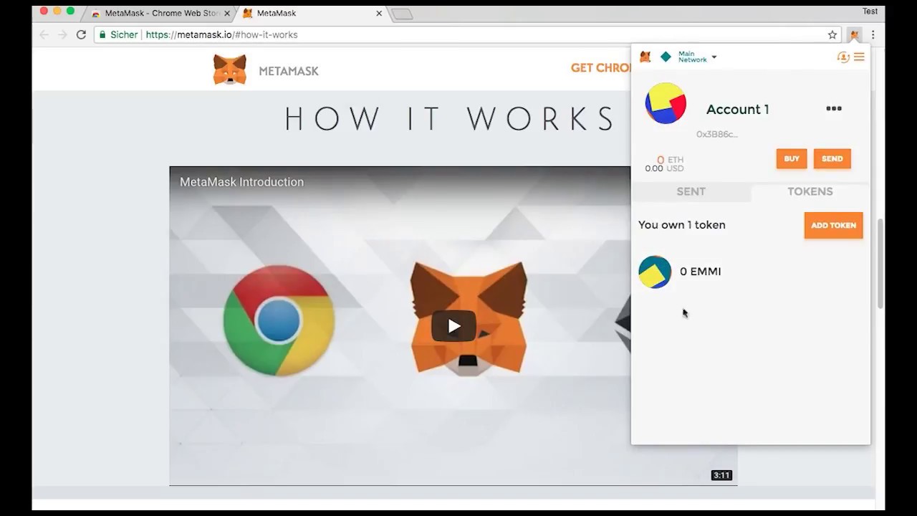Click the SEND button
The height and width of the screenshot is (516, 917).
tap(832, 158)
